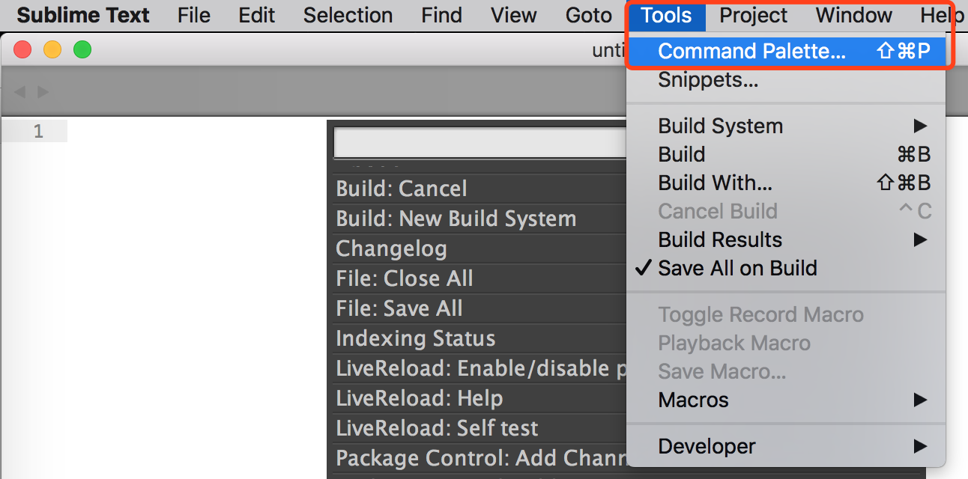This screenshot has width=968, height=479.
Task: Choose File: Save All command
Action: pos(399,308)
